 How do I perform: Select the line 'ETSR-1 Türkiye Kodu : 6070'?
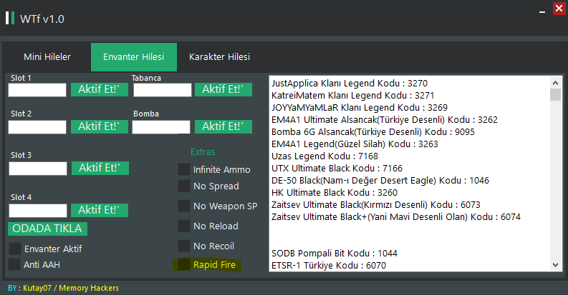(329, 266)
